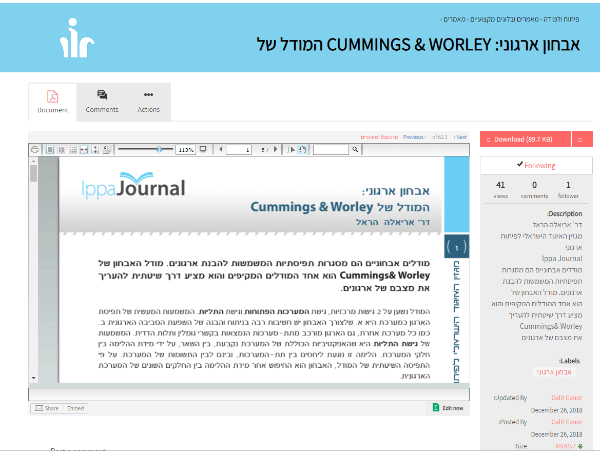Click the page number input field

click(238, 150)
